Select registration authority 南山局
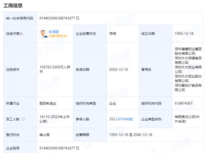 click(x=45, y=135)
